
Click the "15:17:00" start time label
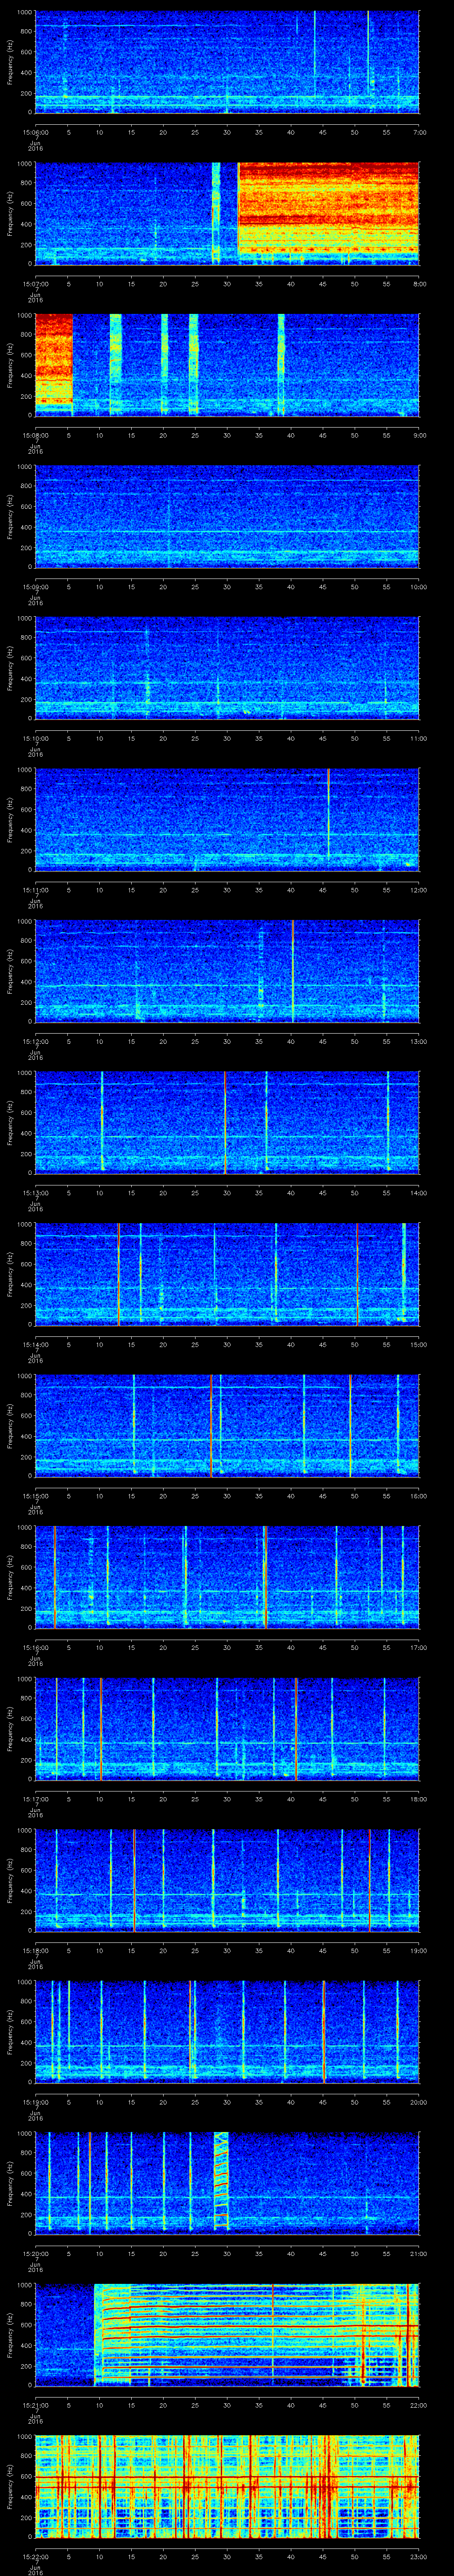tap(36, 1798)
